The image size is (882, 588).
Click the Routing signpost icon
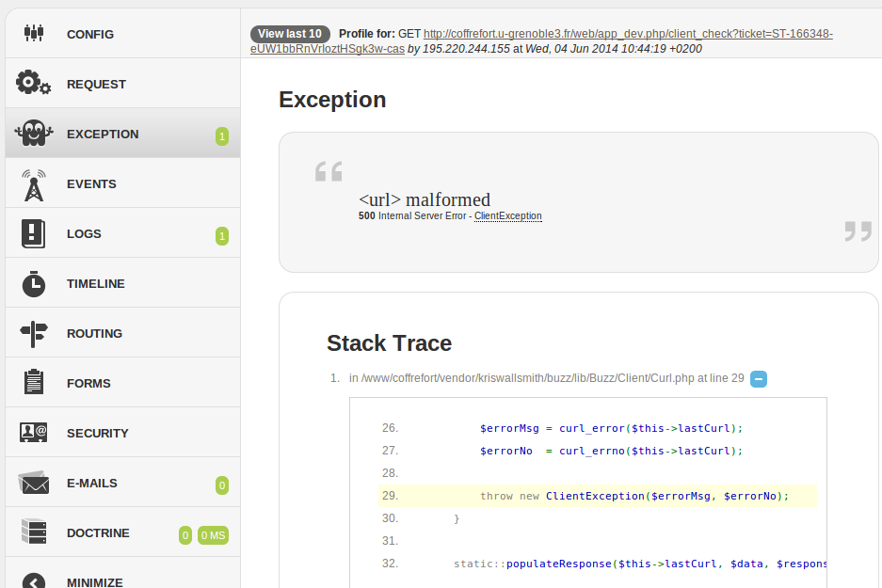[34, 333]
